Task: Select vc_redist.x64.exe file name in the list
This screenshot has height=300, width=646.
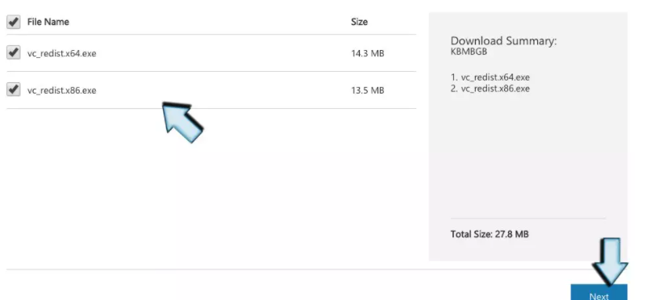Action: (x=62, y=53)
